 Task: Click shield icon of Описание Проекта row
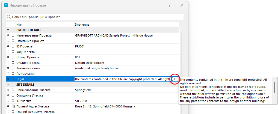coord(13,41)
